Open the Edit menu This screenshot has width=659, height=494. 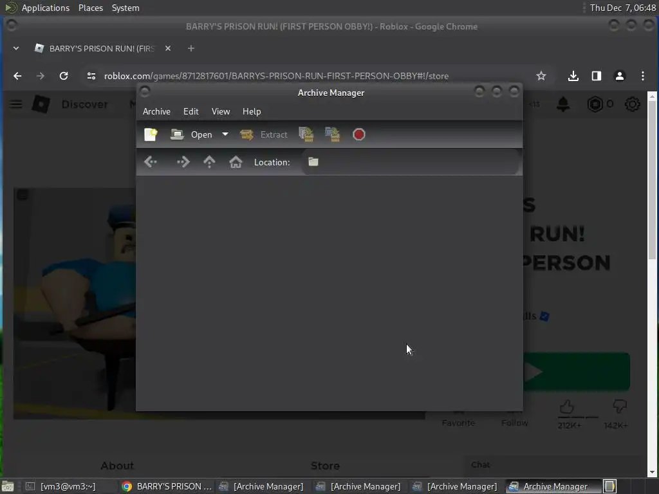point(190,111)
